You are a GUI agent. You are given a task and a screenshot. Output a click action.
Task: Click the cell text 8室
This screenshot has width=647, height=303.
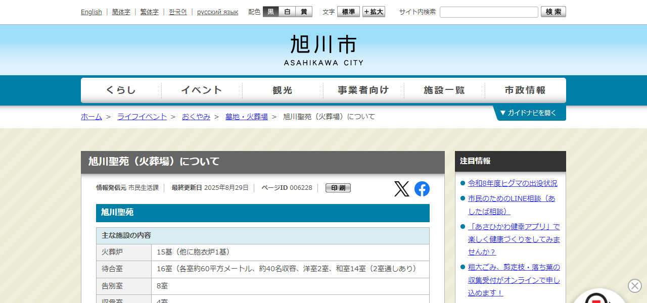(162, 286)
